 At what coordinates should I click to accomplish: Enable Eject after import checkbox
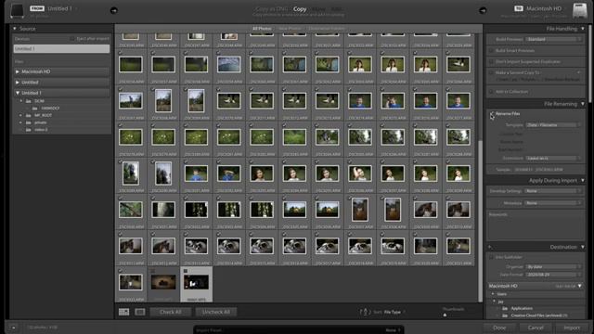click(72, 39)
